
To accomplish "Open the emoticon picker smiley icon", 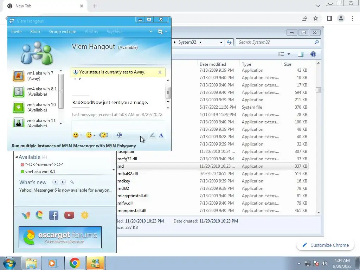I will [76, 135].
